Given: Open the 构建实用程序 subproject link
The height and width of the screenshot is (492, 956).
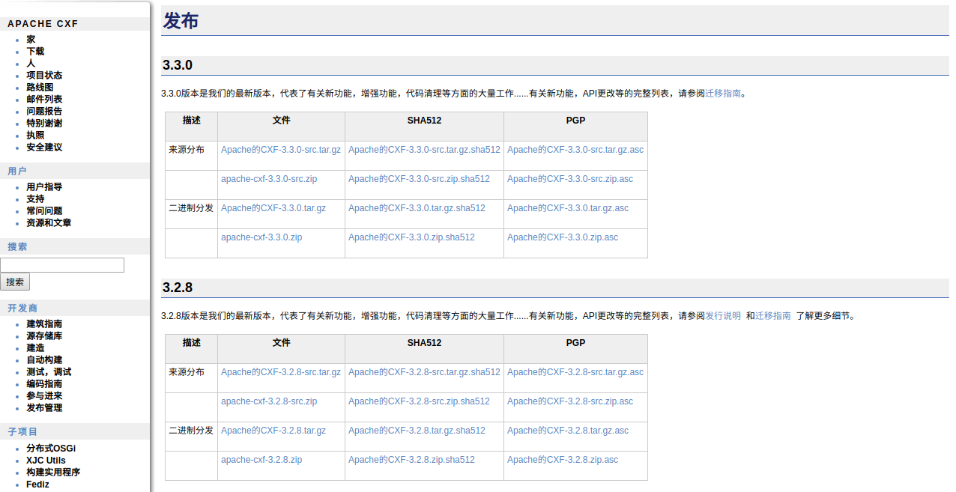Looking at the screenshot, I should pyautogui.click(x=53, y=473).
